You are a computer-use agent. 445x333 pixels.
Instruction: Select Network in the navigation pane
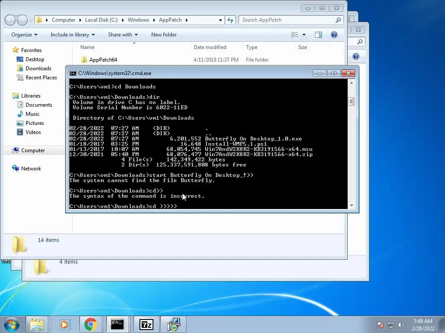coord(31,169)
